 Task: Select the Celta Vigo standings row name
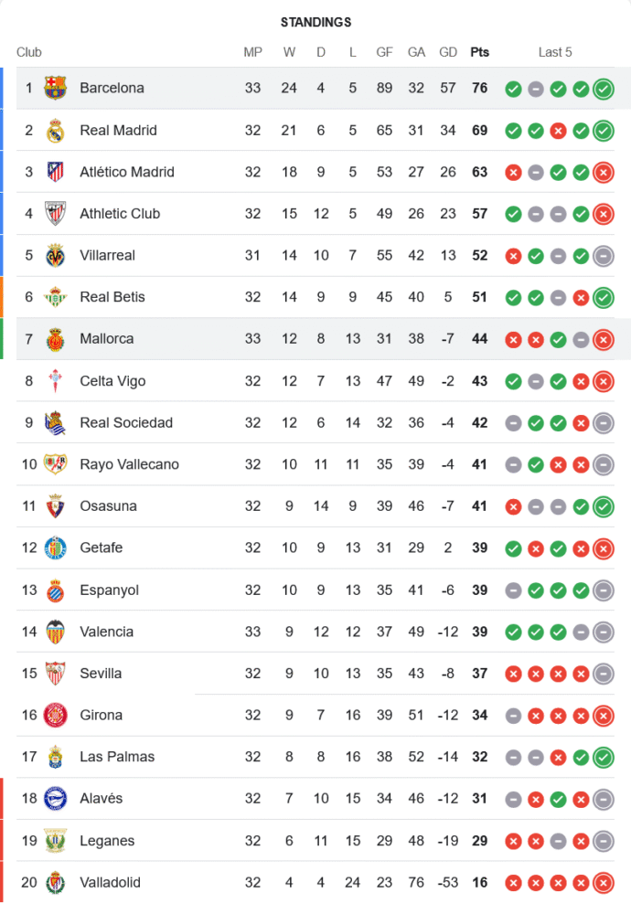[112, 381]
